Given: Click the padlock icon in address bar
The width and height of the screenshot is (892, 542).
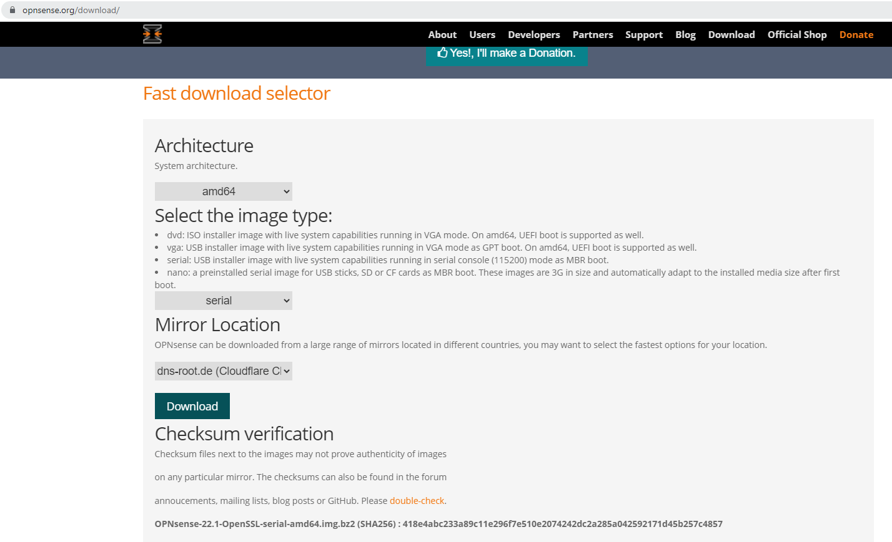Looking at the screenshot, I should (x=12, y=10).
